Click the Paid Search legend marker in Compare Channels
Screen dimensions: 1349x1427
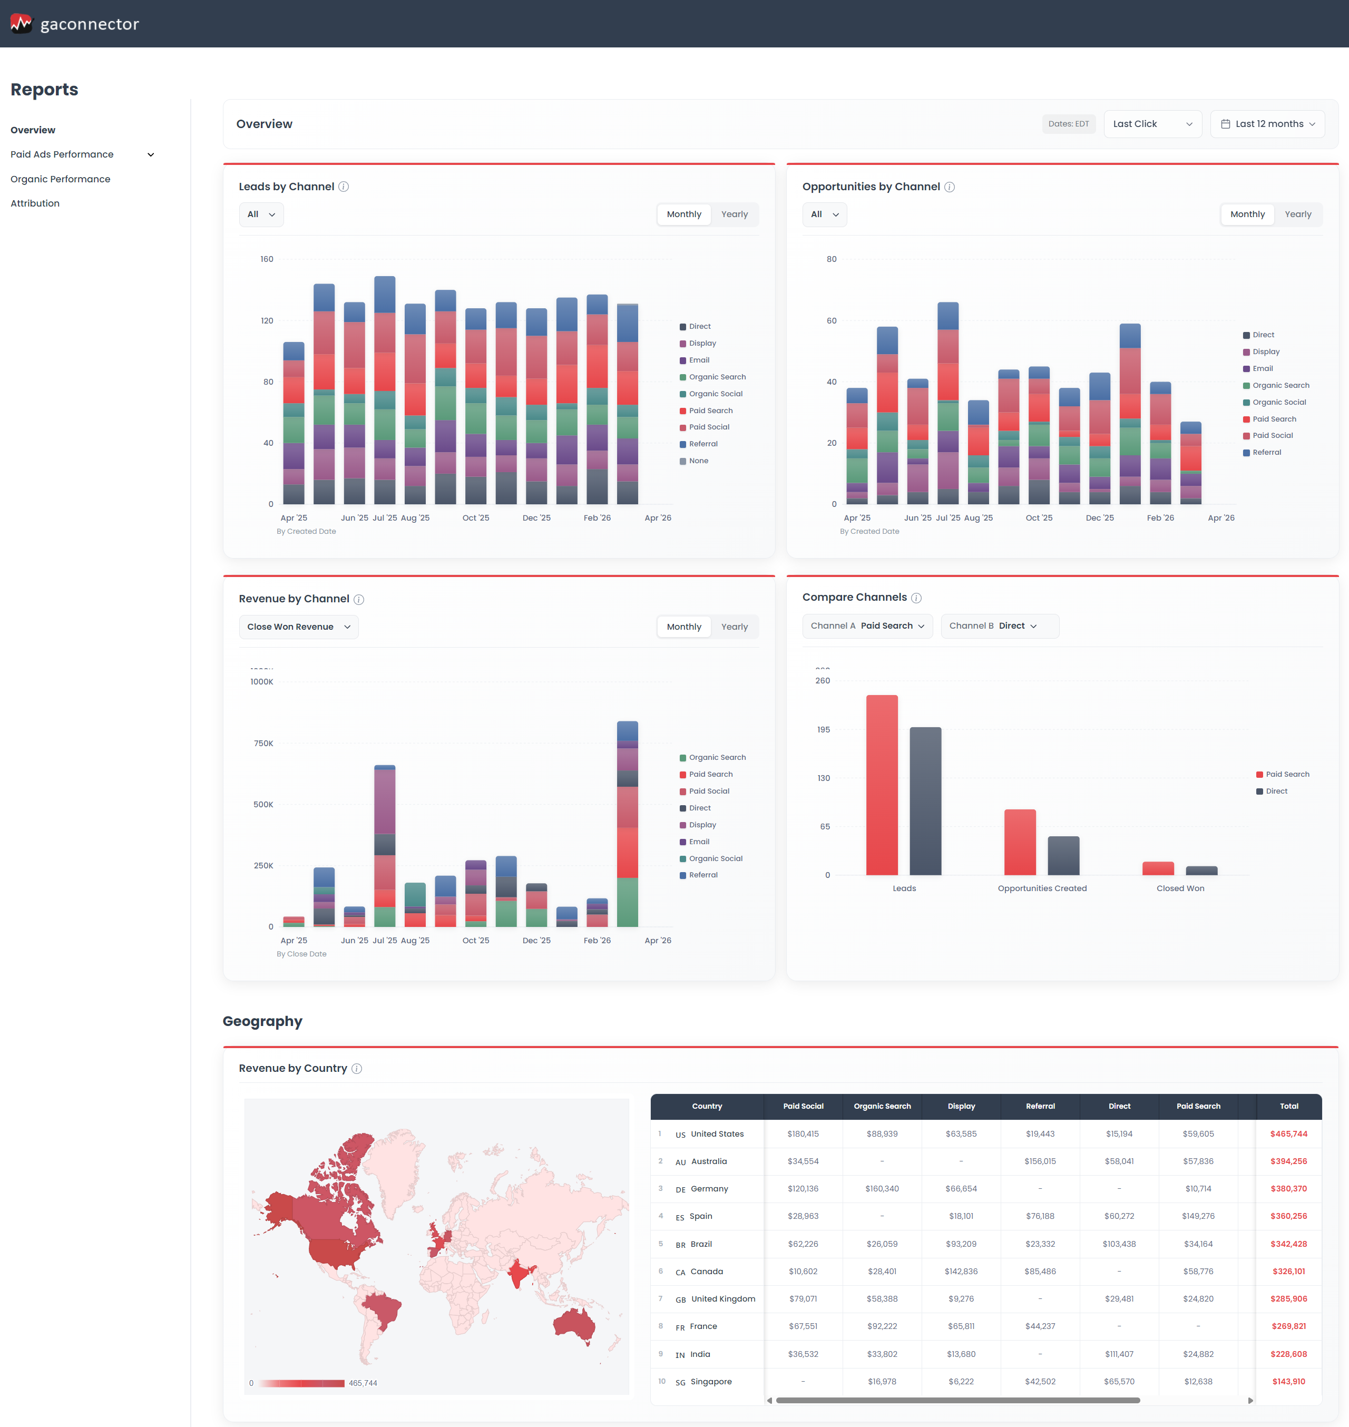pos(1259,774)
